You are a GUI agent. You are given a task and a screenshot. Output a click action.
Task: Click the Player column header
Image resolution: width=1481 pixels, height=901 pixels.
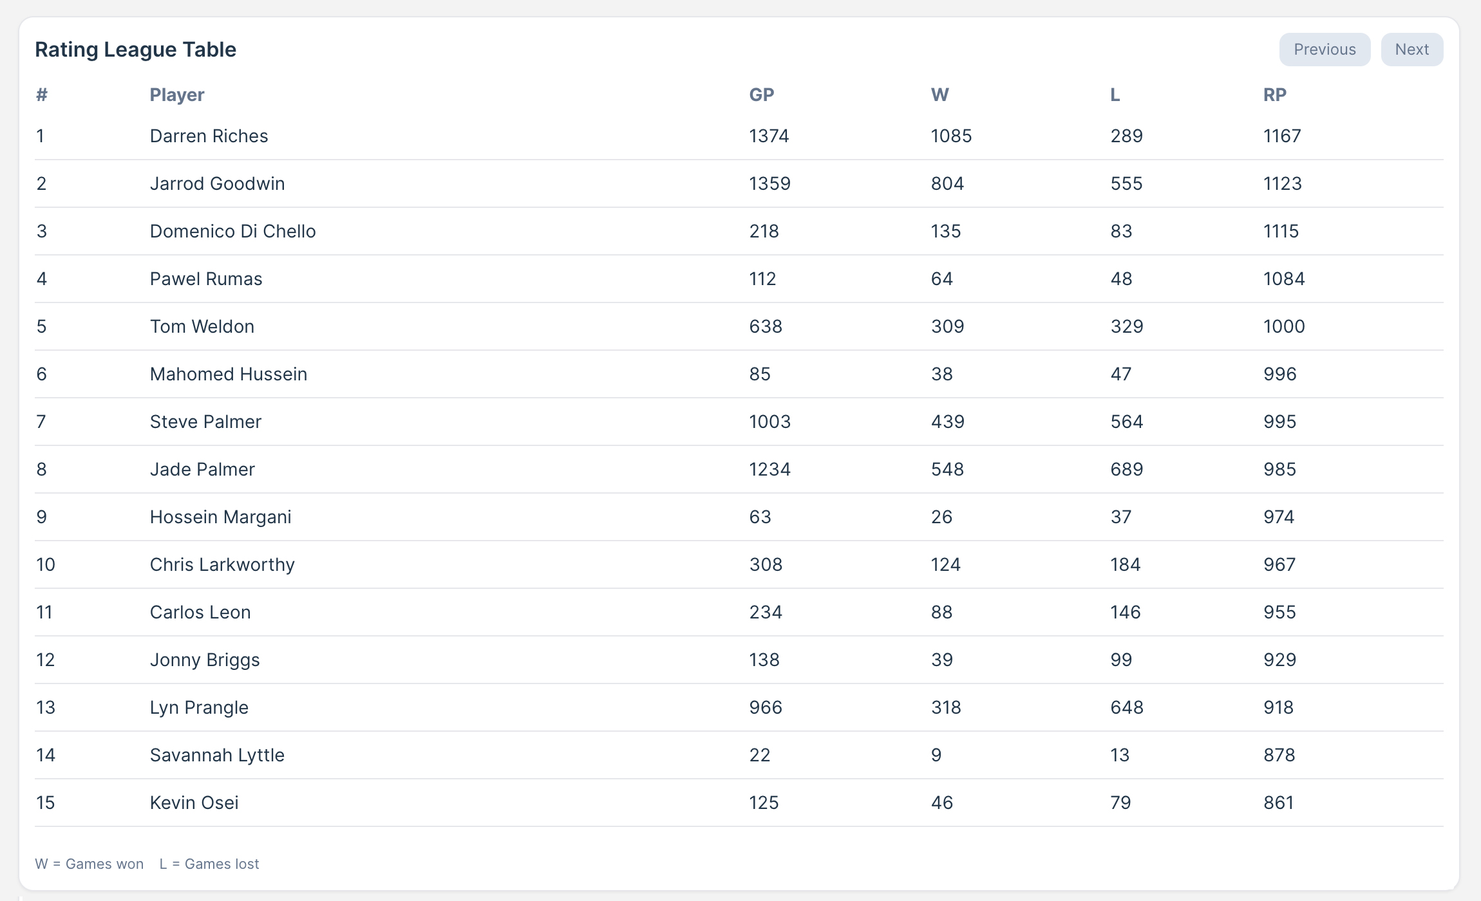(177, 95)
